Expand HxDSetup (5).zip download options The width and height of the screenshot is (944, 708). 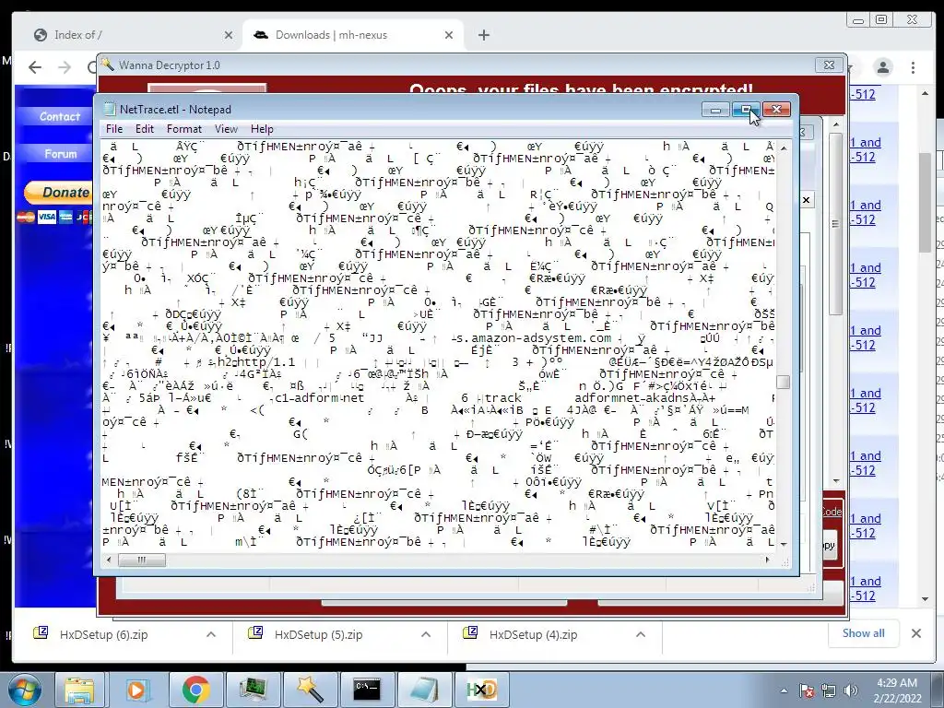pyautogui.click(x=426, y=634)
